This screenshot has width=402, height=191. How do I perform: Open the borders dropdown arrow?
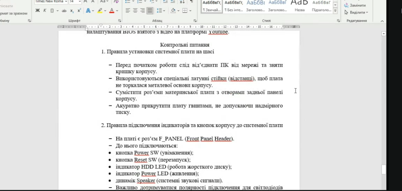coord(190,11)
